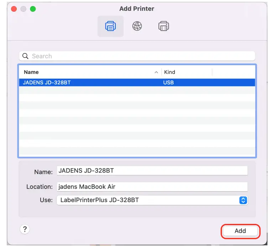Click the magnifying glass search icon

[x=25, y=56]
